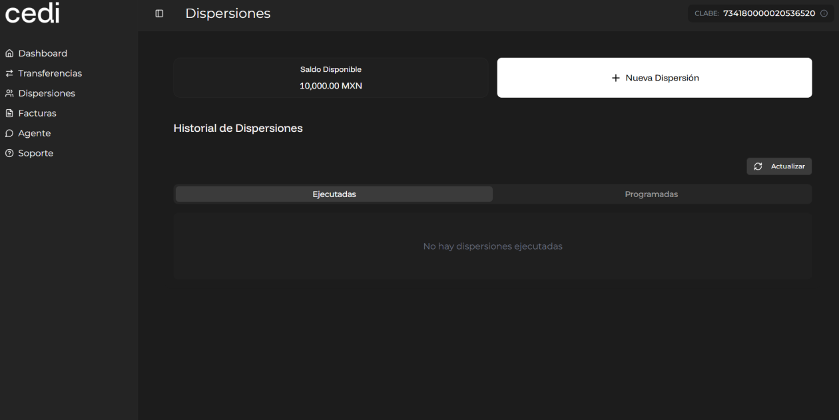Select Agente in the sidebar
This screenshot has width=839, height=420.
point(35,133)
